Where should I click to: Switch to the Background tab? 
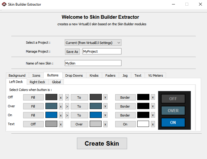(x=17, y=75)
